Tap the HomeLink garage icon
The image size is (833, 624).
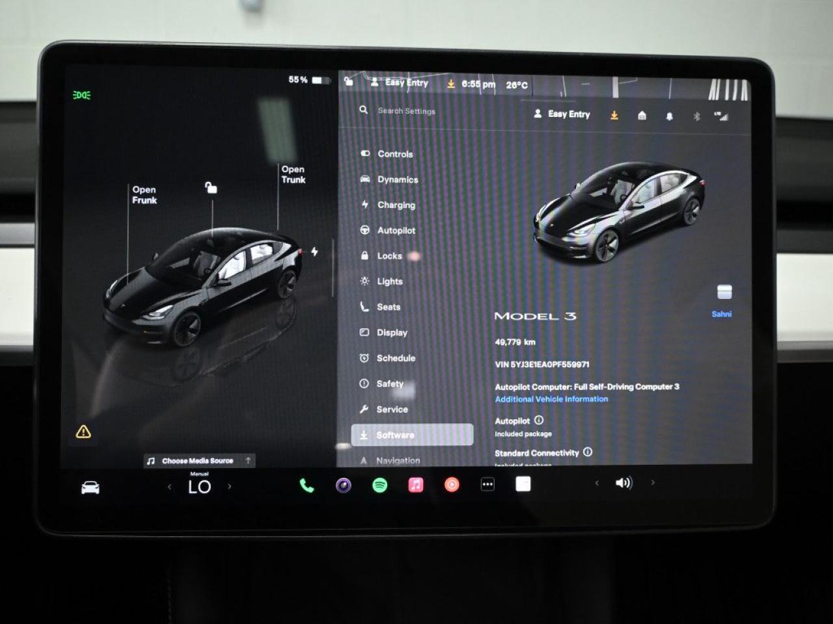[x=642, y=116]
